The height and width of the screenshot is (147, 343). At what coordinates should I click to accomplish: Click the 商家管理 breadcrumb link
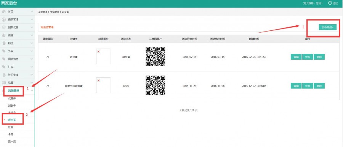pos(43,12)
